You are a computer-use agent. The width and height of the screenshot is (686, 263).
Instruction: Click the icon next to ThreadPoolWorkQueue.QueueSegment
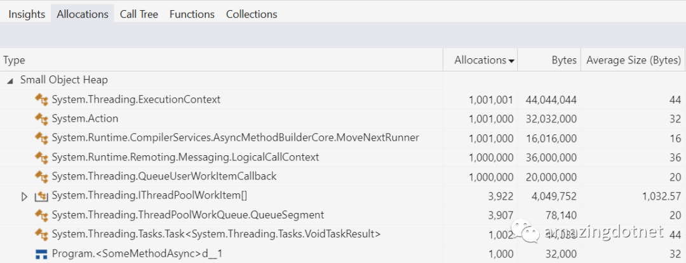pos(41,215)
